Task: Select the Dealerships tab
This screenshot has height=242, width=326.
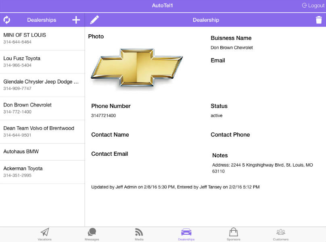Action: (186, 234)
